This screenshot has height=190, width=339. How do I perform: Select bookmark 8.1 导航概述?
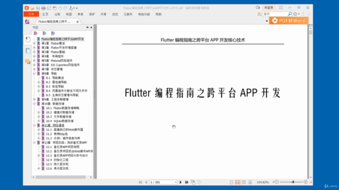coord(55,78)
